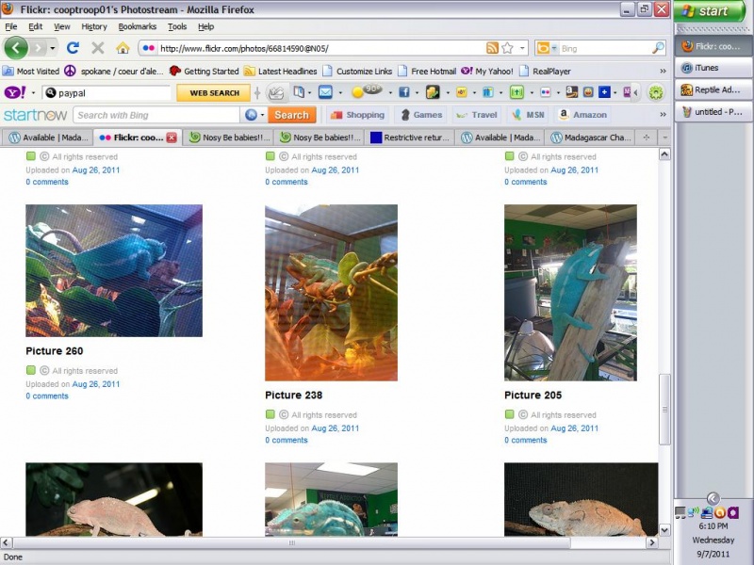Open the Picture 238 thumbnail
Image resolution: width=754 pixels, height=565 pixels.
coord(332,293)
